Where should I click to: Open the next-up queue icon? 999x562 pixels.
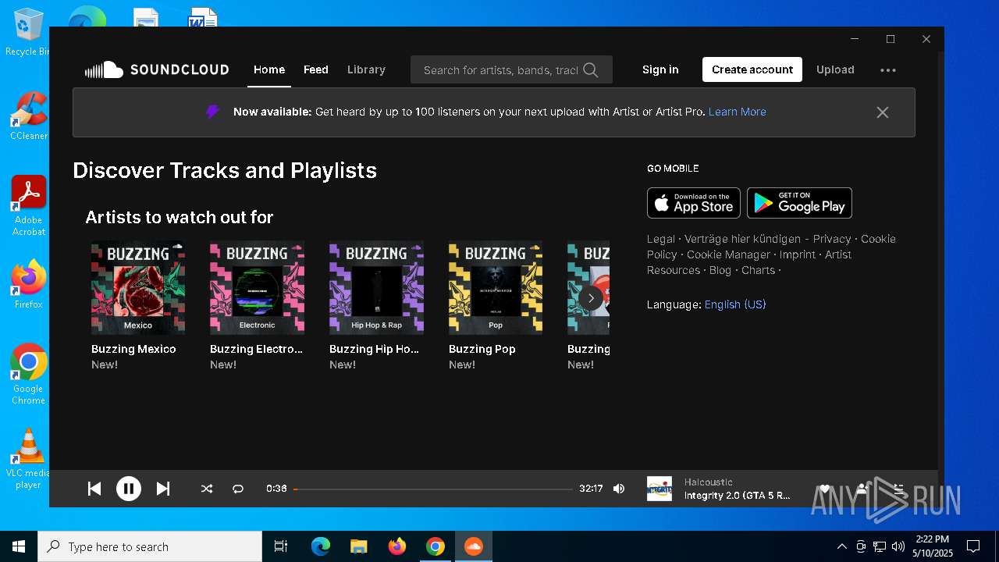coord(898,489)
